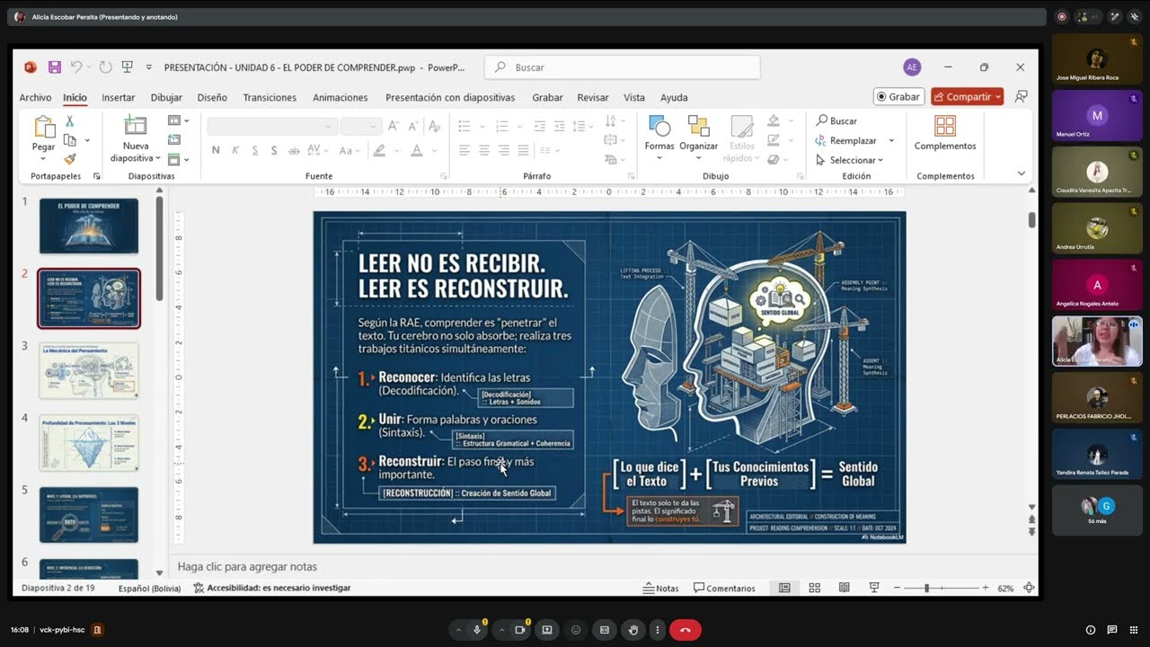Click the raise hand icon in Meet

coord(633,630)
